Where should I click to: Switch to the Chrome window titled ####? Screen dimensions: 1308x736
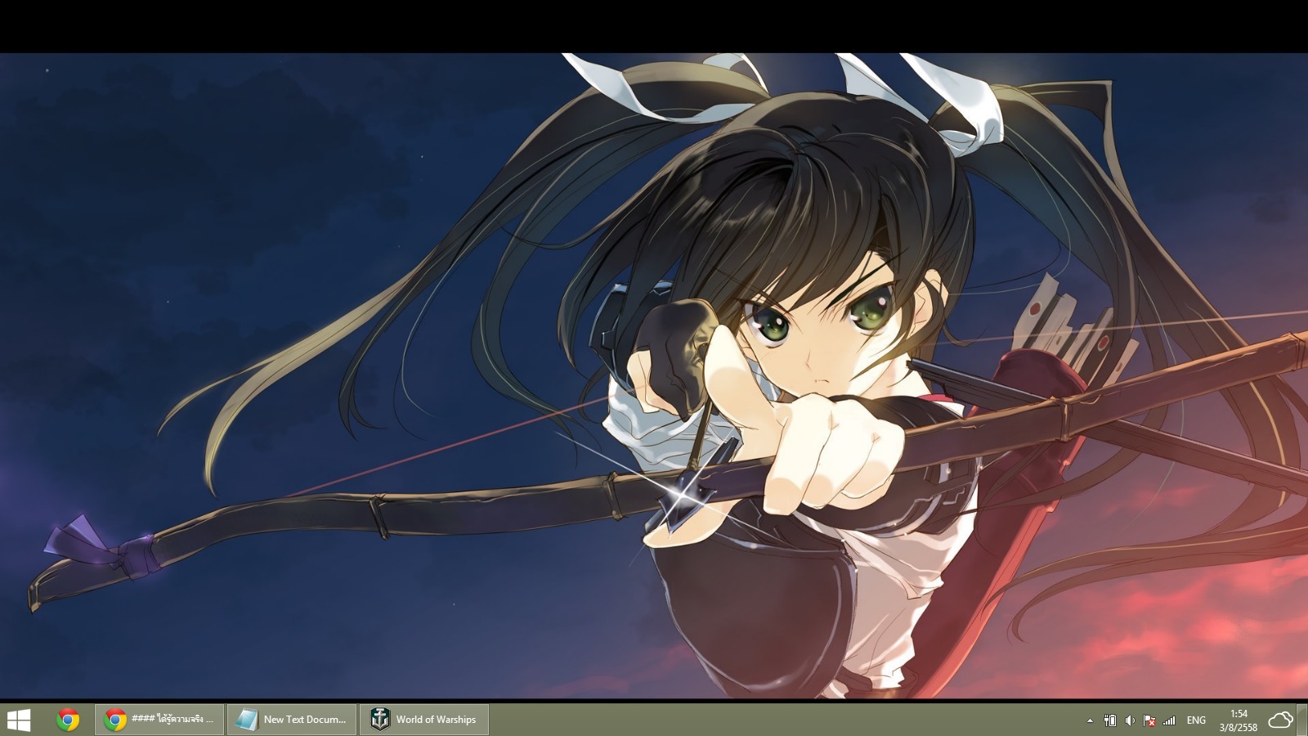(x=159, y=720)
